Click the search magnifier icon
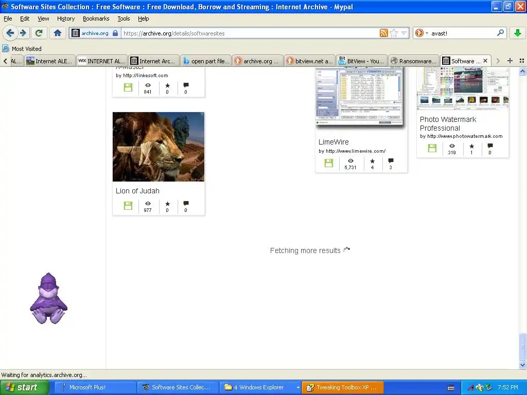The height and width of the screenshot is (395, 527). pos(500,33)
